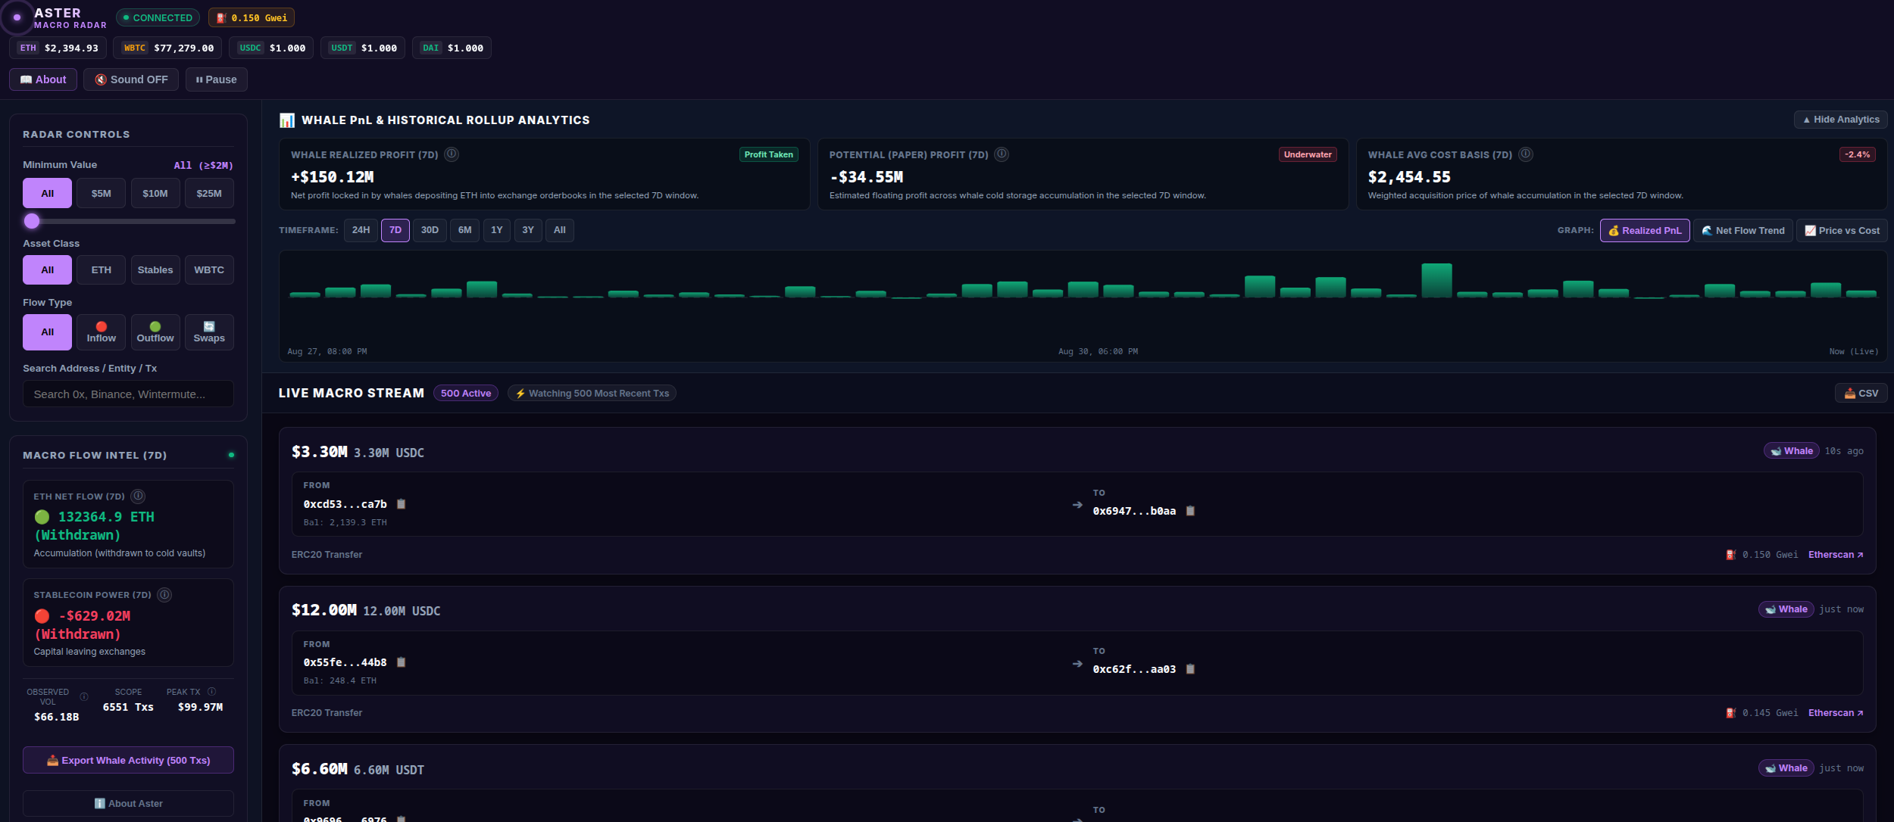Show the Net Flow Trend graph
The width and height of the screenshot is (1894, 822).
tap(1742, 231)
